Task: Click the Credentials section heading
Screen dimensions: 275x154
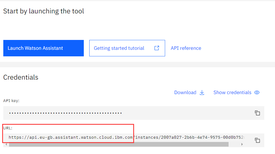Action: tap(21, 77)
